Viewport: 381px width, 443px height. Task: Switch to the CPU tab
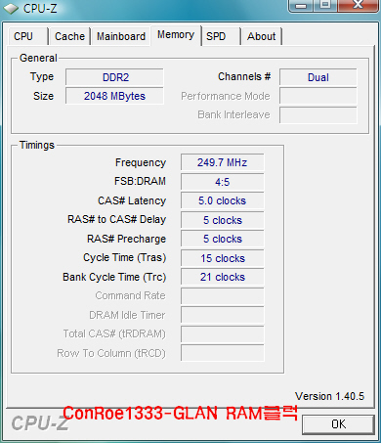coord(27,36)
